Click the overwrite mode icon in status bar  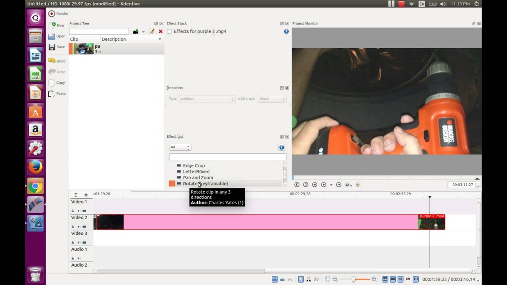282,279
